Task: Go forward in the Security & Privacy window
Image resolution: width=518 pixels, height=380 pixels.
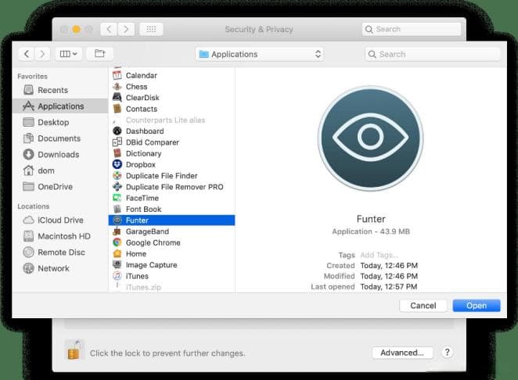Action: pos(126,30)
